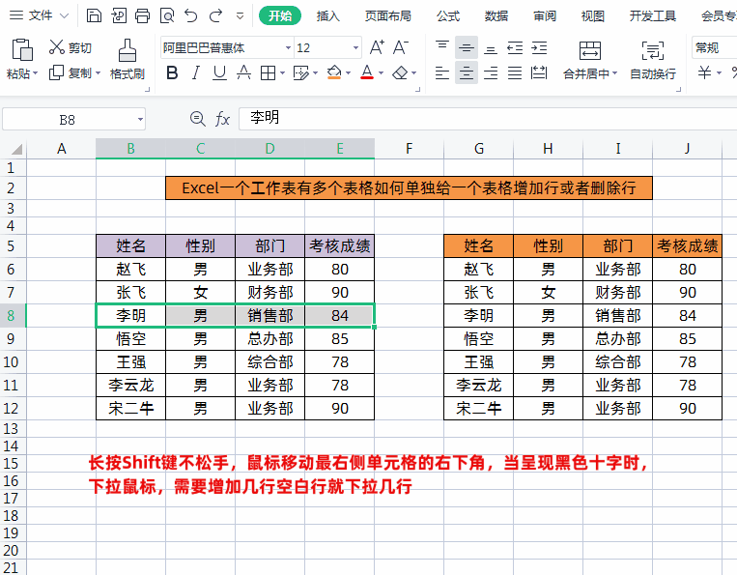Undo the last action

coord(191,16)
